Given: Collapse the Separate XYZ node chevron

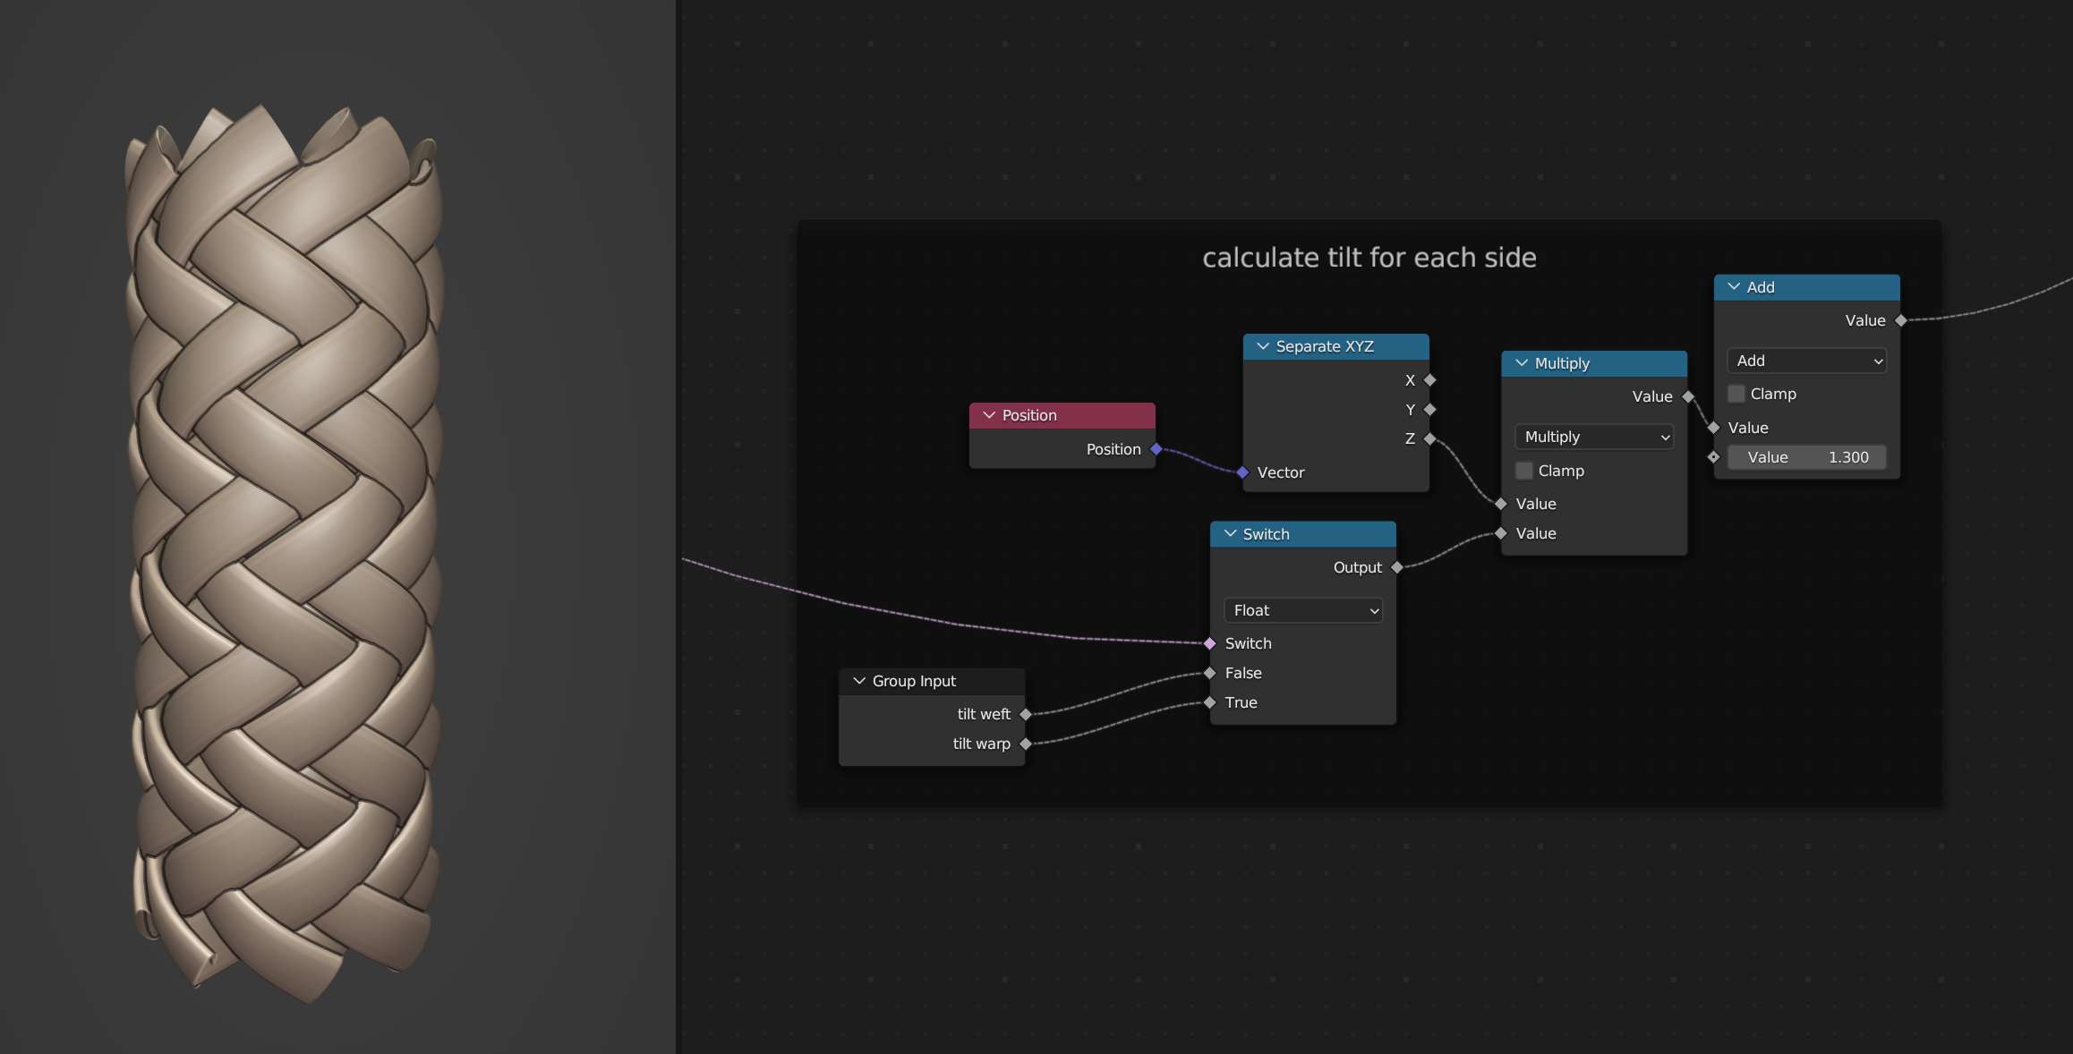Looking at the screenshot, I should pyautogui.click(x=1262, y=346).
